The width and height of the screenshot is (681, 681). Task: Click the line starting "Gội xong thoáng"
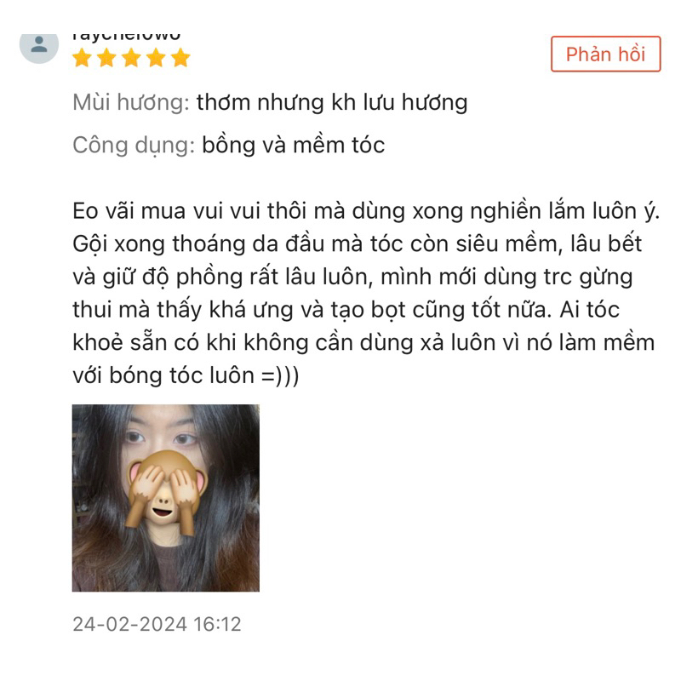point(357,244)
